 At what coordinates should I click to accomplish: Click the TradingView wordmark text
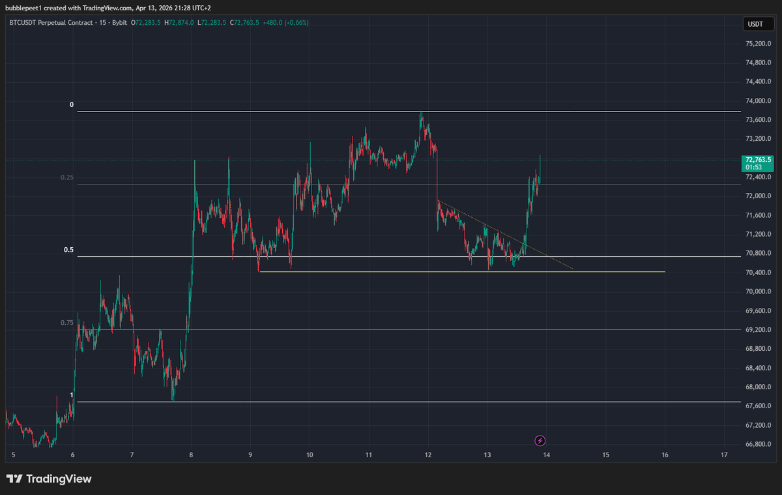[59, 479]
